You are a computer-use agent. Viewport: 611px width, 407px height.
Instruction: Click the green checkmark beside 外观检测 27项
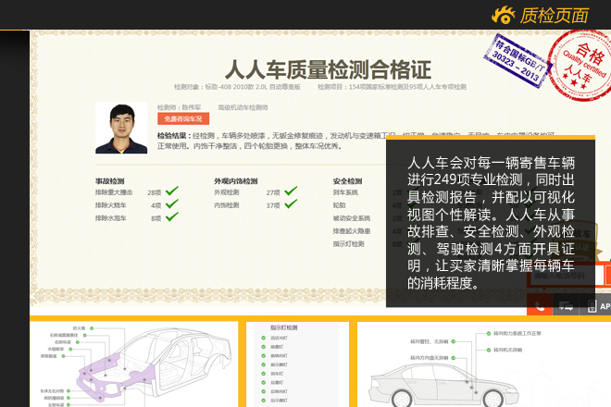(x=291, y=191)
